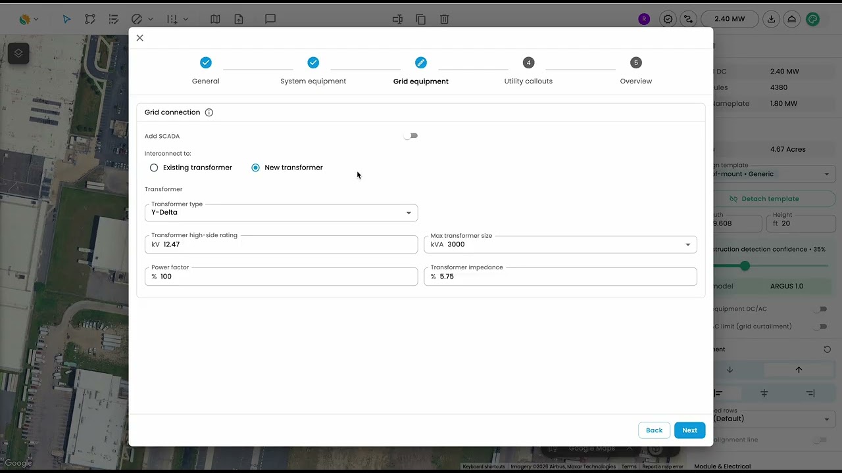Select the alignment spacing tool
842x473 pixels.
pos(172,20)
